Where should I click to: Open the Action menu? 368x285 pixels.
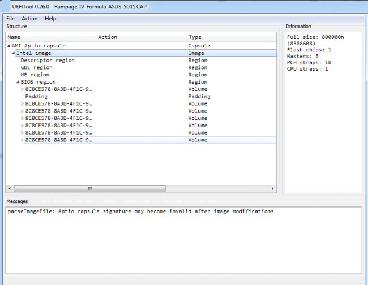pyautogui.click(x=29, y=19)
